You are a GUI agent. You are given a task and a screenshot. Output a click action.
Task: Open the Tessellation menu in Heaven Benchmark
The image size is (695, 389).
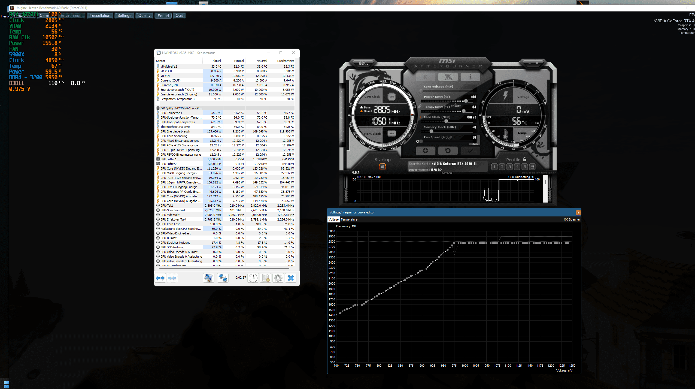[100, 16]
